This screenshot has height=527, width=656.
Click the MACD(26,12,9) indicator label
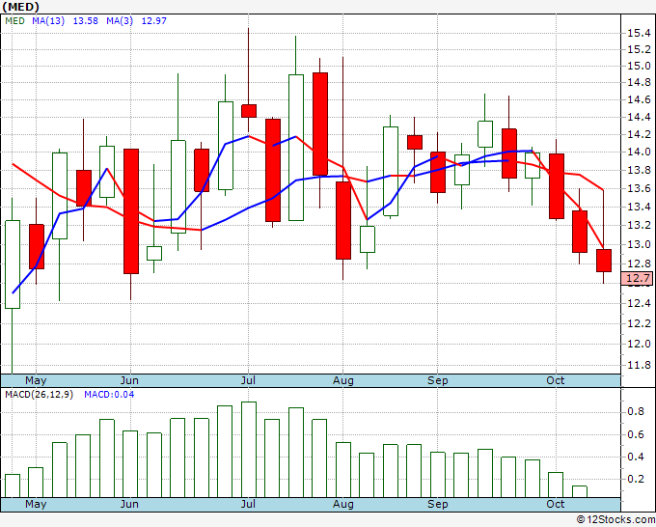(x=39, y=395)
